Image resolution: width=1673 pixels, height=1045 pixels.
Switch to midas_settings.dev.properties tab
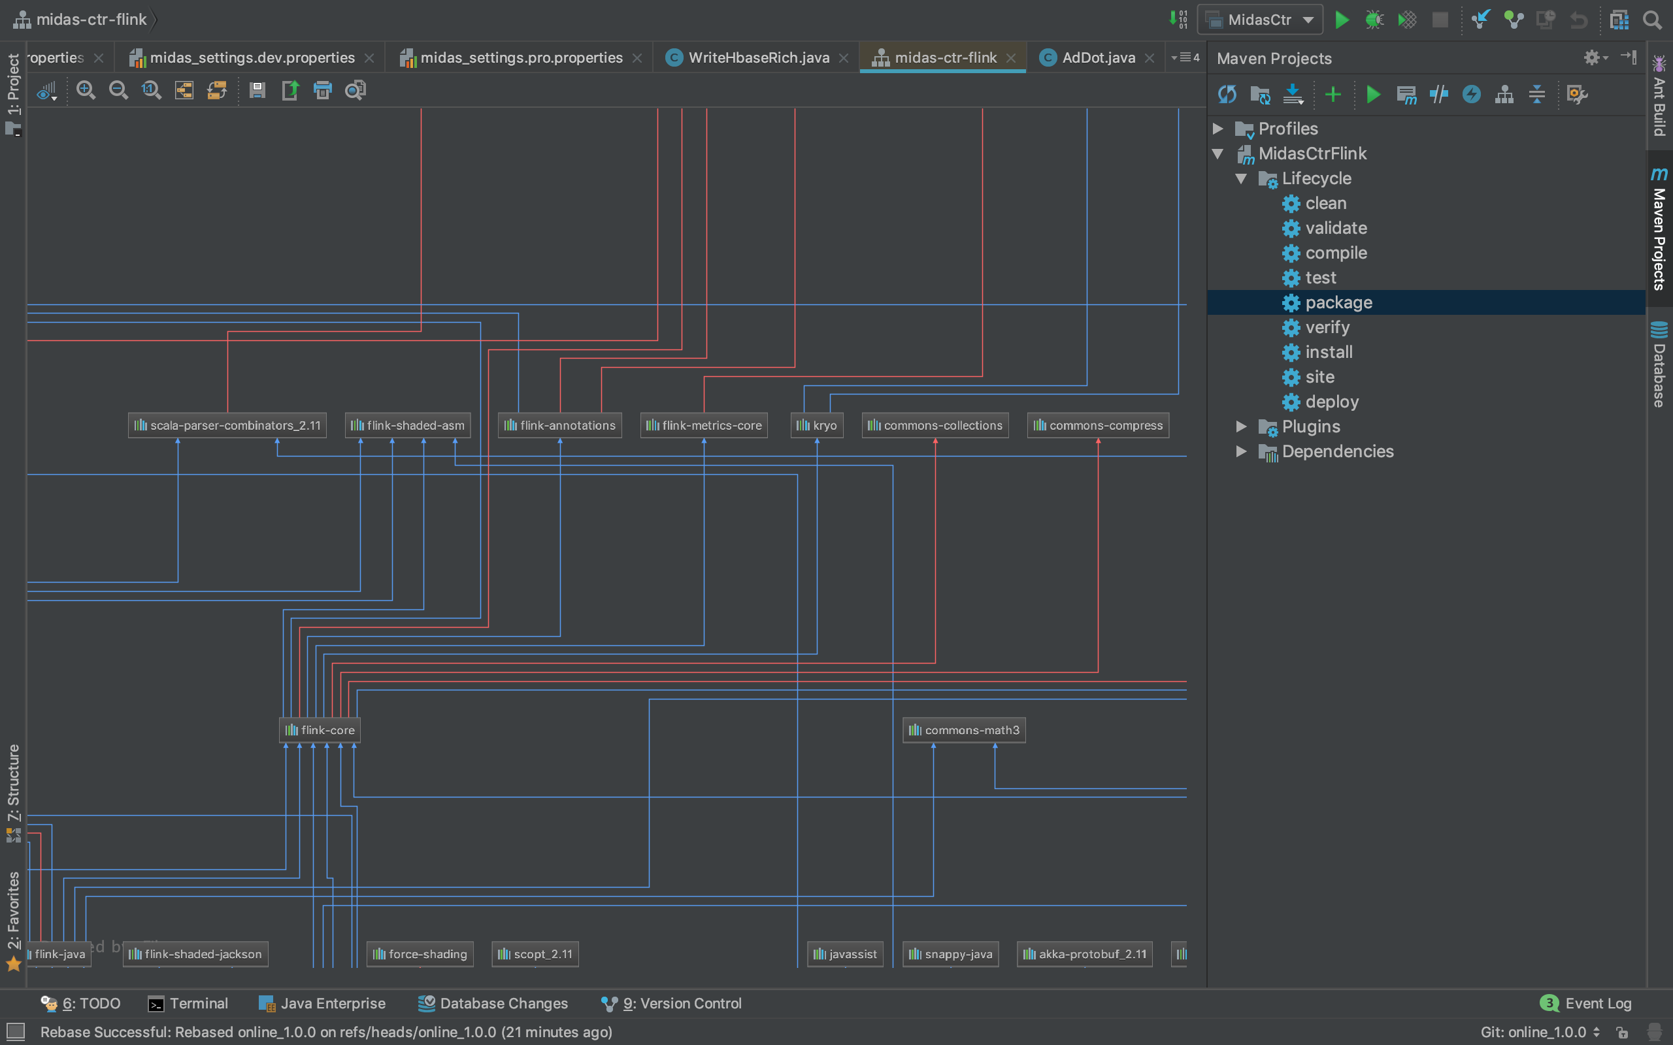tap(252, 57)
